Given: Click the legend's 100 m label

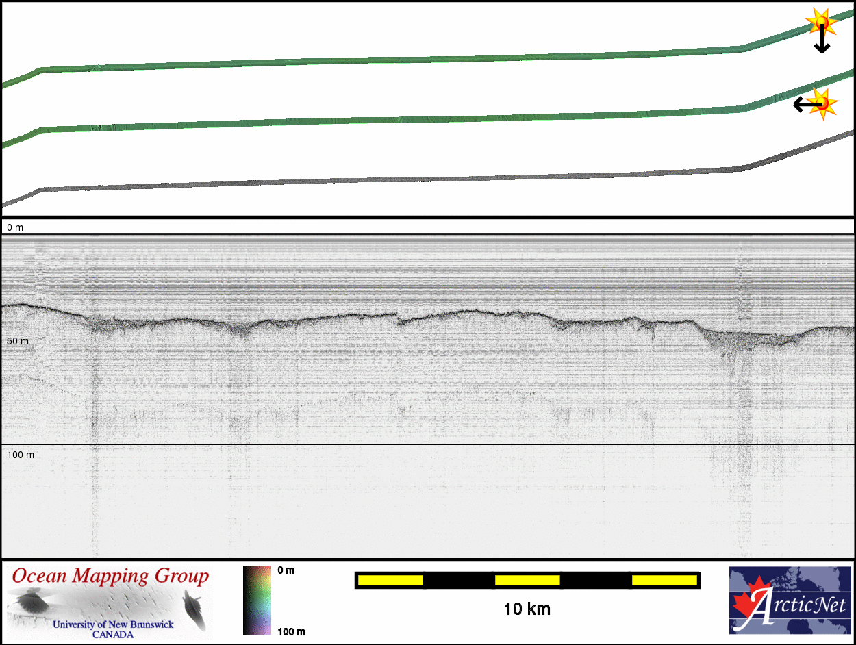Looking at the screenshot, I should tap(291, 631).
